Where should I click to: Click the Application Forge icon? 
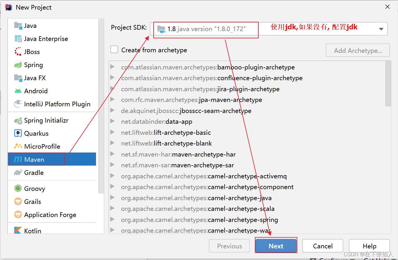coord(18,215)
